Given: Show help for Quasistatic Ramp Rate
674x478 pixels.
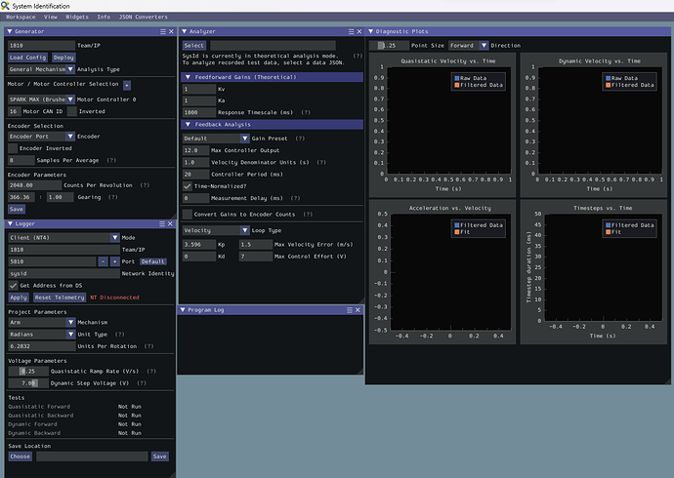Looking at the screenshot, I should (x=151, y=371).
